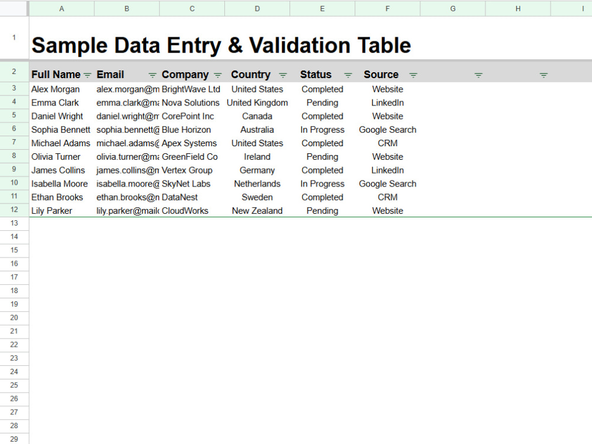Open the Email column filter
The image size is (592, 444).
point(152,75)
